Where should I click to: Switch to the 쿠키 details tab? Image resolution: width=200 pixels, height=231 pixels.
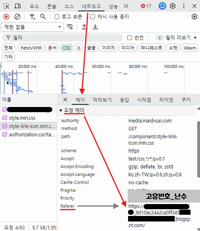(x=186, y=100)
